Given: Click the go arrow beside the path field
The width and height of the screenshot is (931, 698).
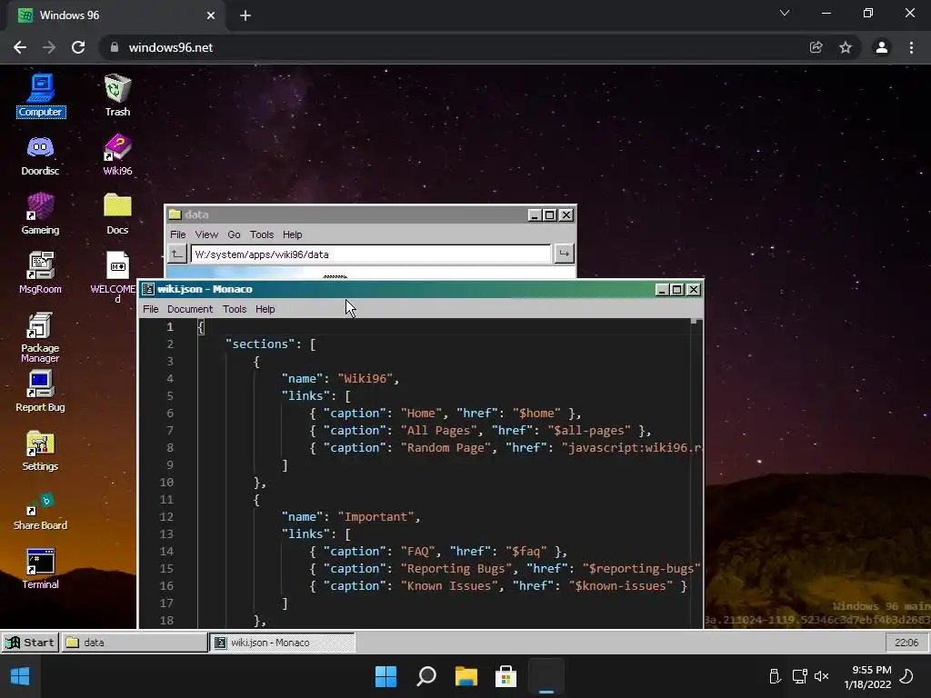Looking at the screenshot, I should (x=564, y=254).
